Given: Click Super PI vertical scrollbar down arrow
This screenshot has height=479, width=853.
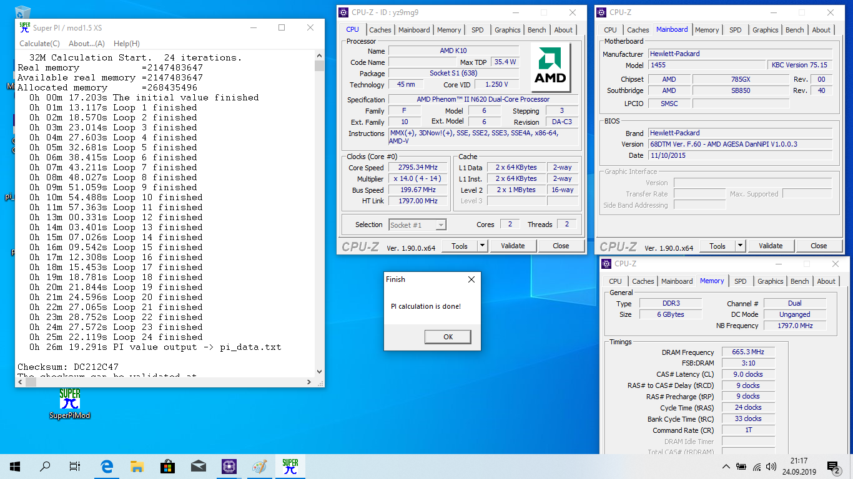Looking at the screenshot, I should [x=319, y=372].
